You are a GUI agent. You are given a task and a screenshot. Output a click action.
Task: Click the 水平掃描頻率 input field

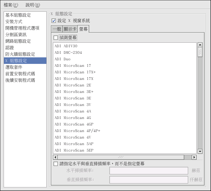pos(148,170)
